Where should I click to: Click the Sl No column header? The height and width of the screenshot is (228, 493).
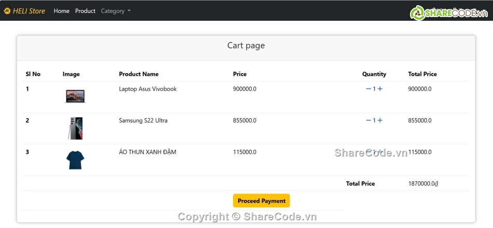[33, 74]
